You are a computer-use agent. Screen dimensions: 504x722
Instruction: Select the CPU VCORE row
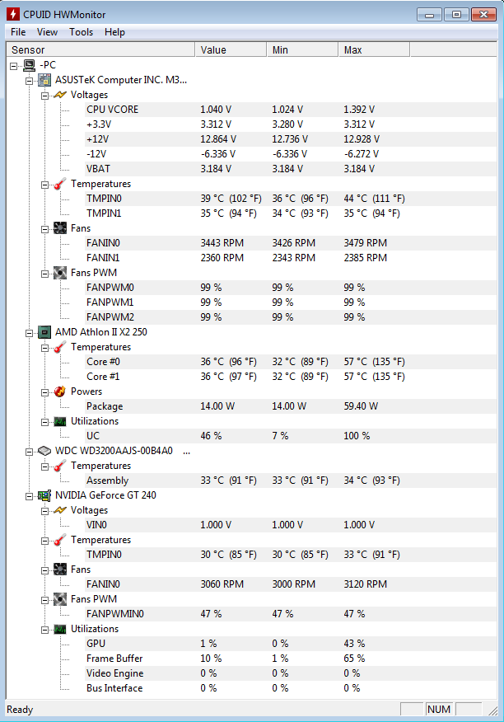pos(291,110)
